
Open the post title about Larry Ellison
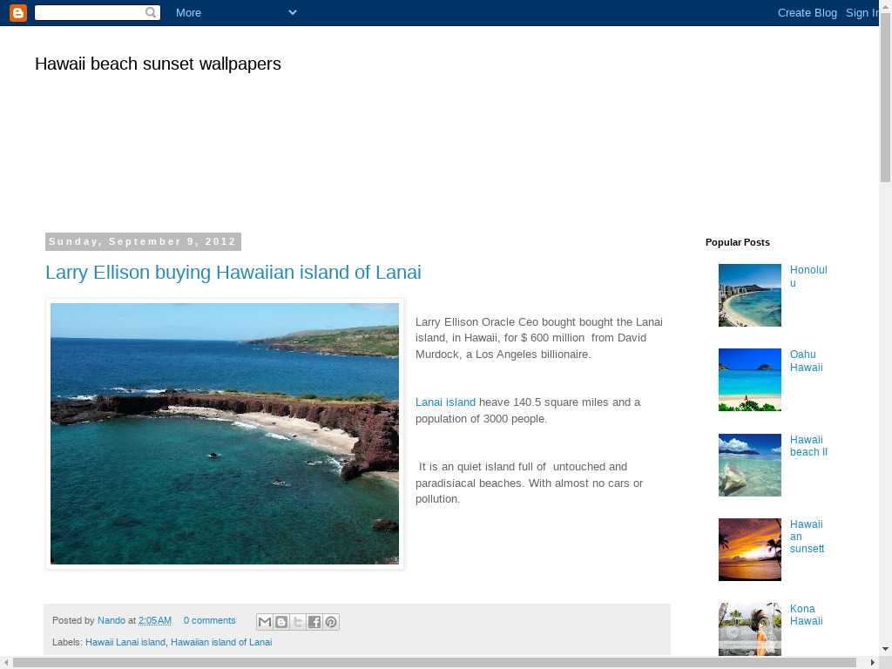click(x=233, y=273)
